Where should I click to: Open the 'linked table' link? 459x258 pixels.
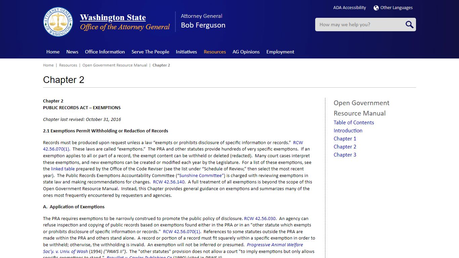(x=63, y=169)
